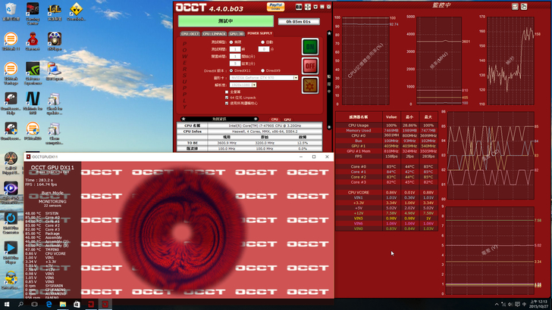The width and height of the screenshot is (552, 310).
Task: Open the League of Legends desktop shortcut
Action: click(x=55, y=11)
